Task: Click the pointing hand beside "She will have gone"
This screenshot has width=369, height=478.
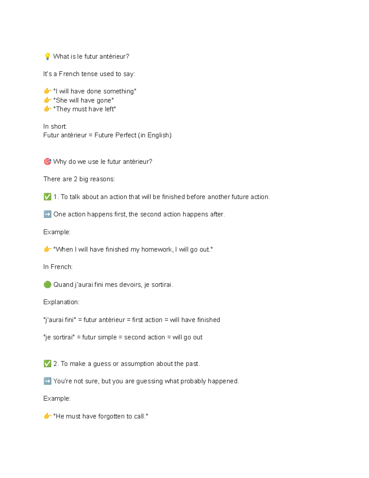Action: (x=47, y=100)
